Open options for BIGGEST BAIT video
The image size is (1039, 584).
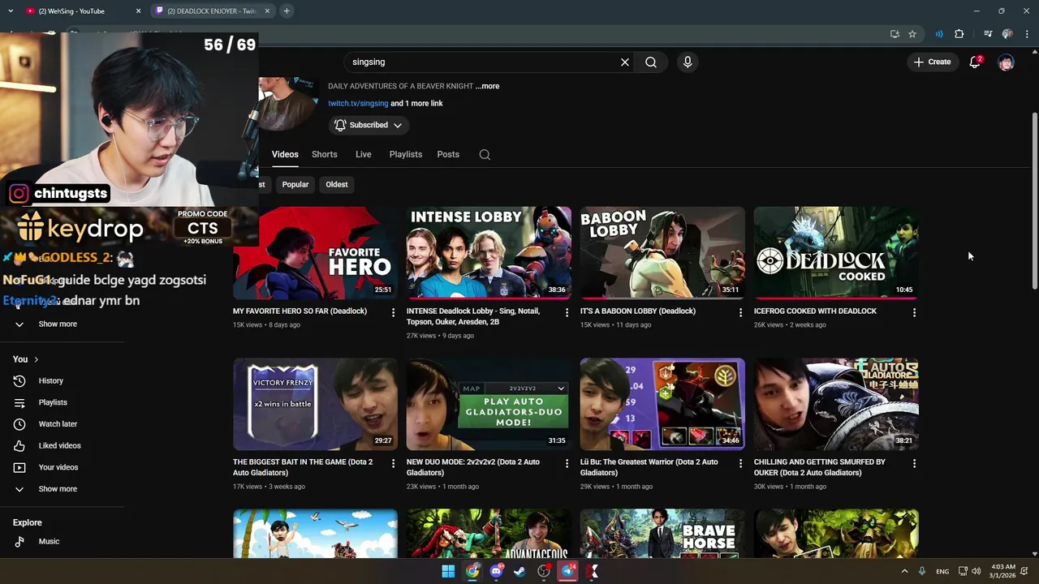click(x=394, y=463)
